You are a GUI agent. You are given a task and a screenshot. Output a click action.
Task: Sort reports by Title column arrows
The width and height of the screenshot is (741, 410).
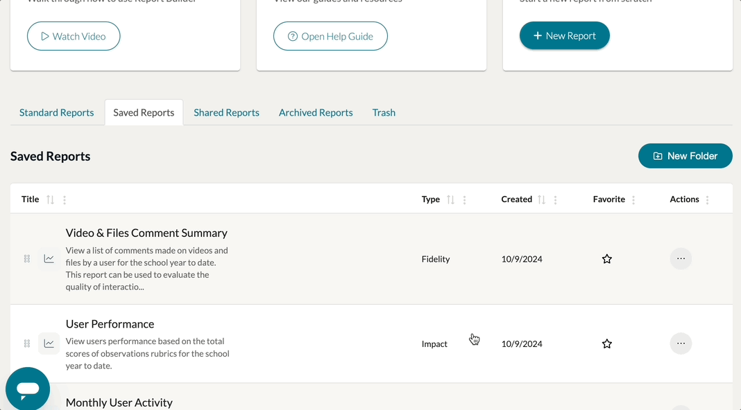pyautogui.click(x=50, y=199)
